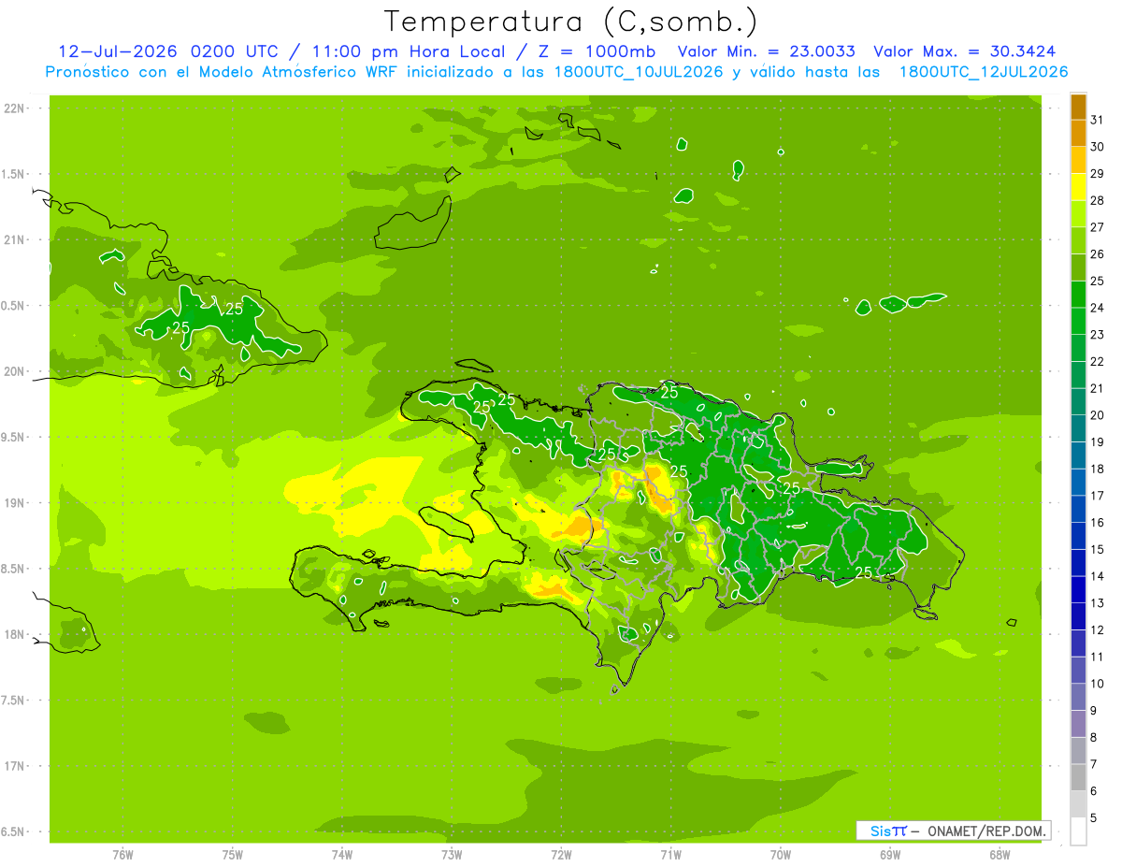Screen dimensions: 1122x867
Task: Click the '21N' latitude axis label
Action: (x=14, y=240)
